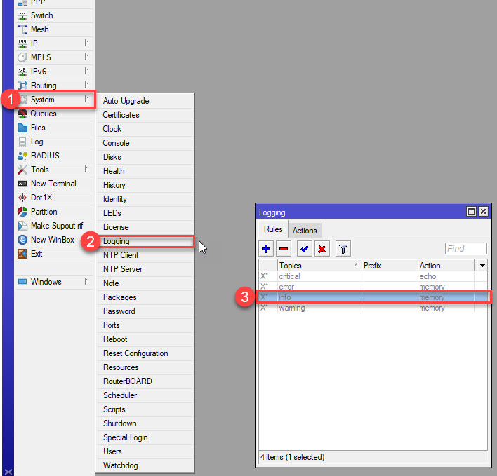Click the Log list icon
Viewport: 497px width, 476px height.
click(x=22, y=142)
